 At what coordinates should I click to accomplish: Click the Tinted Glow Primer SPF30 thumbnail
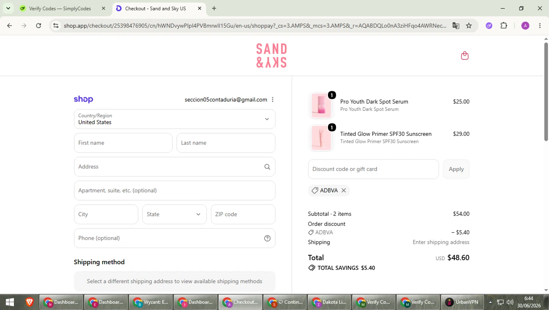coord(321,138)
